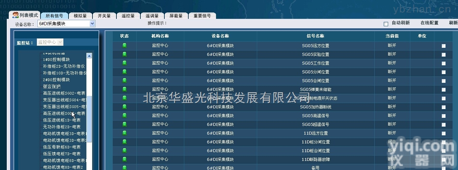Switch to the 遥控量 tab

pos(128,16)
